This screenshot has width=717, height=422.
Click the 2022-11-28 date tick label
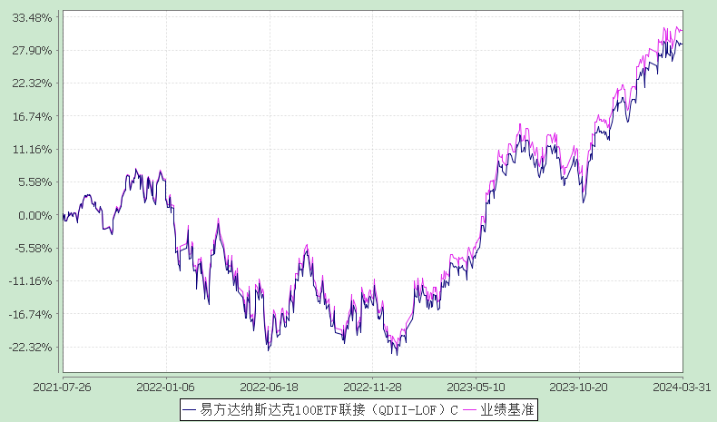pyautogui.click(x=373, y=386)
